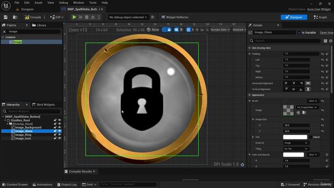Open the Asset menu
Screen dimensions: 334x188
[x=38, y=3]
